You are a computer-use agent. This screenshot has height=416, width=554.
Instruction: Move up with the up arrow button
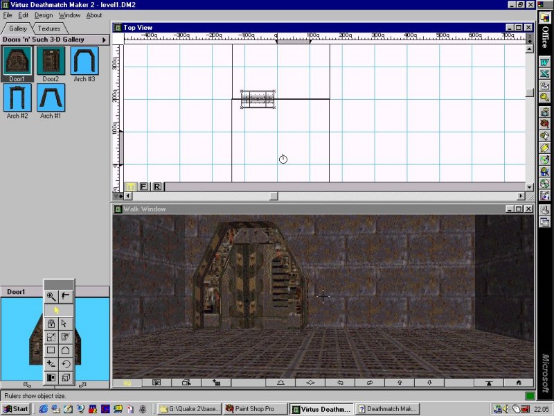click(400, 383)
